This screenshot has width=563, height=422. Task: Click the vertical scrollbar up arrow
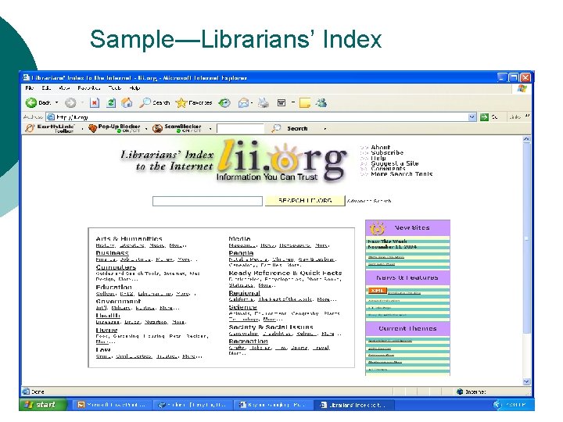[x=526, y=139]
